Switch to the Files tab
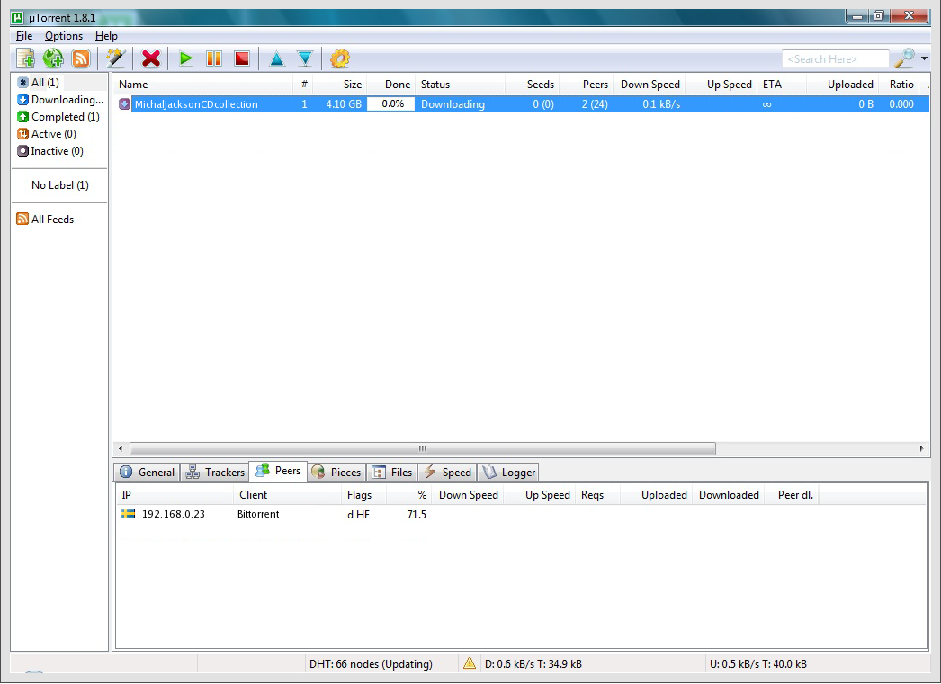Viewport: 941px width, 684px height. (x=392, y=472)
